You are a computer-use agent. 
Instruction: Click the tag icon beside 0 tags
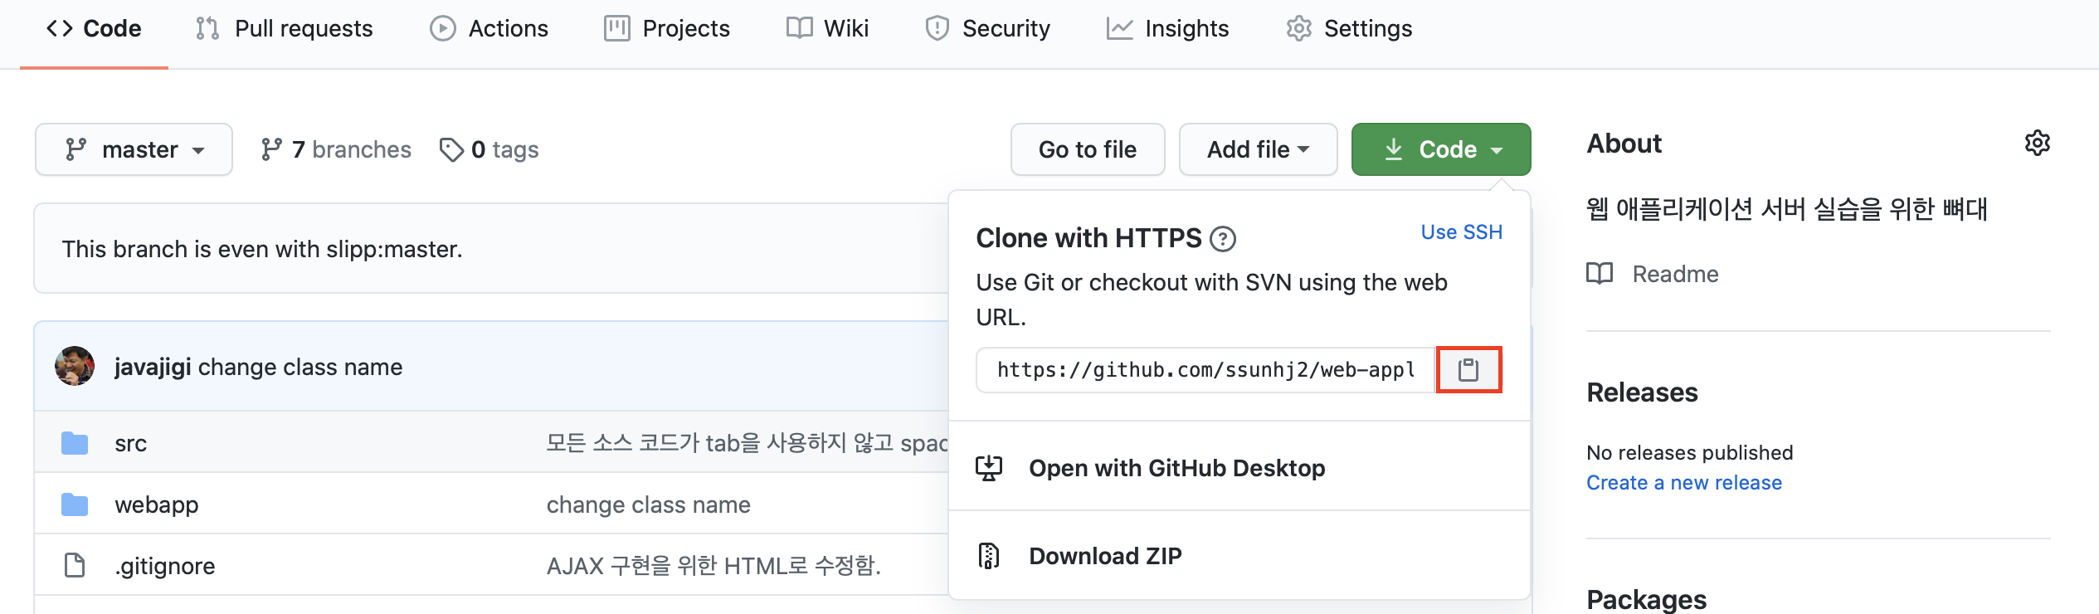(451, 149)
